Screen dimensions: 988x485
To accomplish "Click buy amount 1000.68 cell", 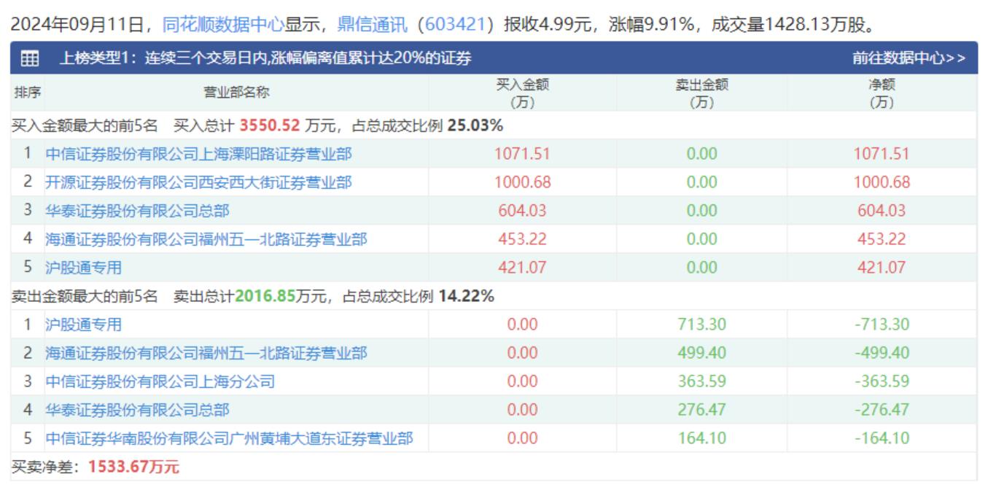I will pyautogui.click(x=522, y=182).
